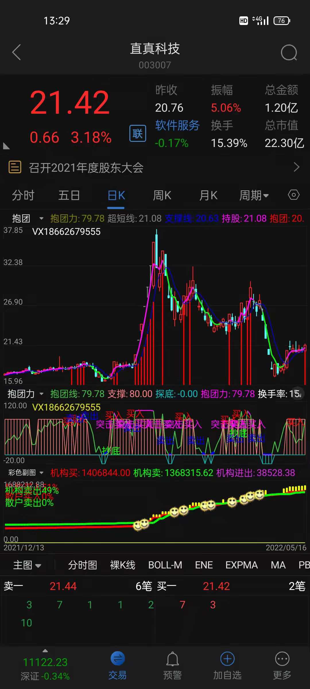The height and width of the screenshot is (689, 310).
Task: Open chart settings hexagon icon
Action: [x=293, y=195]
